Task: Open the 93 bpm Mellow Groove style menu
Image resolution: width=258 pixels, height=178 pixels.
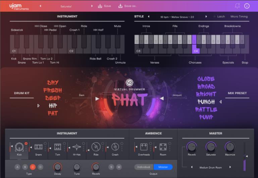Action: (177, 17)
